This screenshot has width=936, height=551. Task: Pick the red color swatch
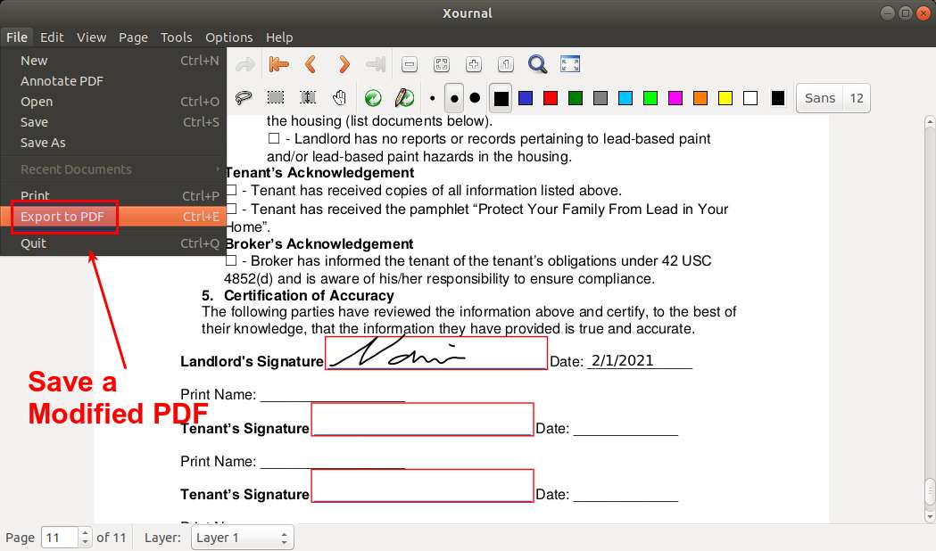(551, 98)
